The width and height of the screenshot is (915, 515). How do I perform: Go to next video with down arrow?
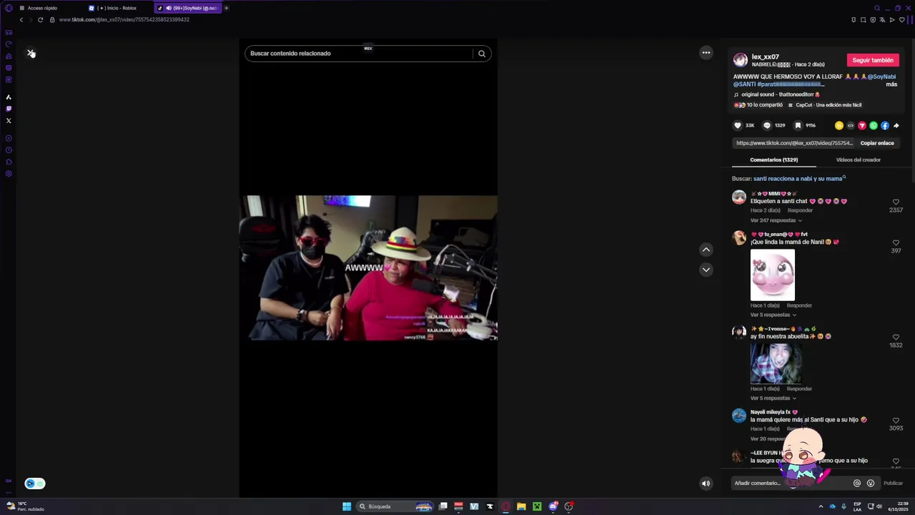tap(706, 270)
